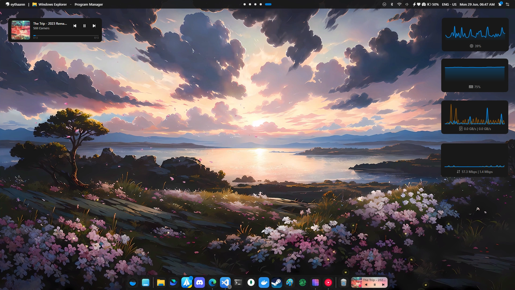The width and height of the screenshot is (515, 290).
Task: Launch MongoDB Compass leaf icon
Action: pos(251,282)
